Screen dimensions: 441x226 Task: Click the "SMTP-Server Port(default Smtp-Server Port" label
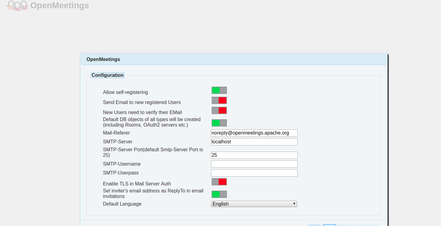tap(153, 152)
